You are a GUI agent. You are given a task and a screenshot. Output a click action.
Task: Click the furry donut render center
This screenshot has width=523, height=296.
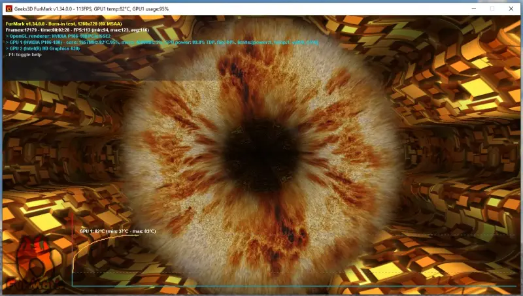[261, 154]
